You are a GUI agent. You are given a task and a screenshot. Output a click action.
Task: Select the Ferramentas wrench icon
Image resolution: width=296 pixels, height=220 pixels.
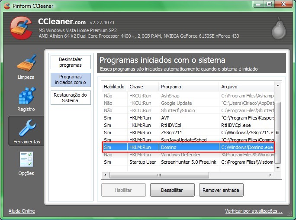(x=27, y=128)
